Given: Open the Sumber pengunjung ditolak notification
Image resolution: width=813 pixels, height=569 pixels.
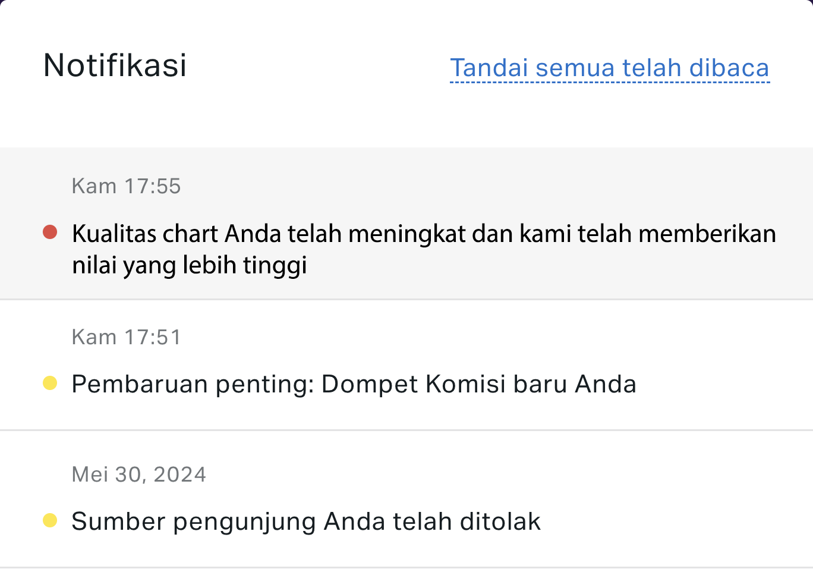Looking at the screenshot, I should tap(305, 521).
